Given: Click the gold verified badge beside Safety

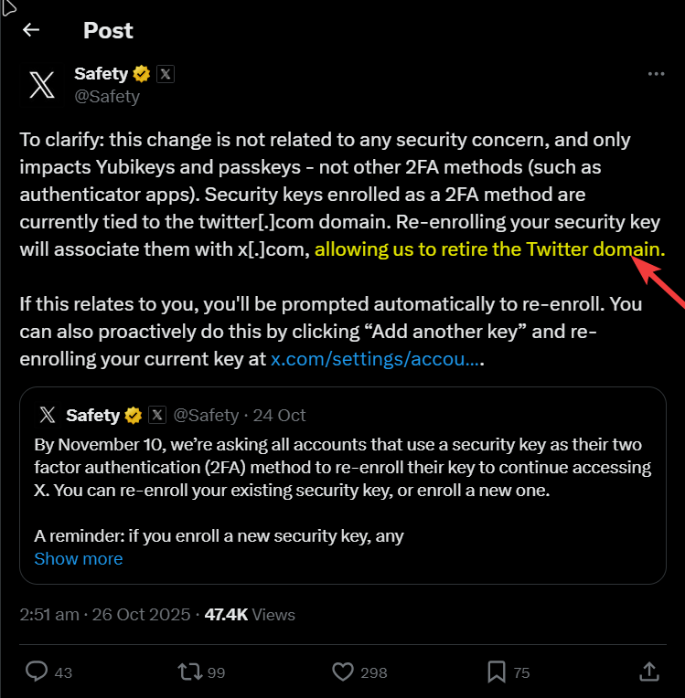Looking at the screenshot, I should click(142, 74).
